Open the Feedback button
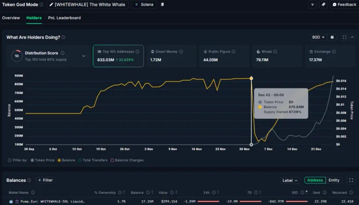 click(344, 4)
